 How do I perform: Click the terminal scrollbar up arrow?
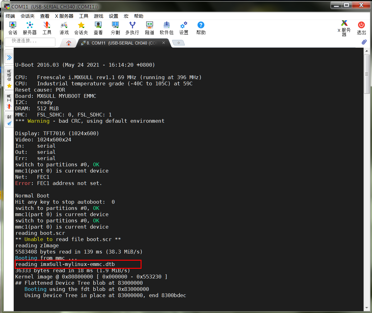pos(367,50)
